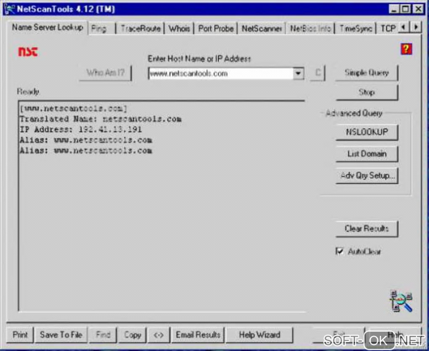Select the NetScanner tab

tap(262, 29)
